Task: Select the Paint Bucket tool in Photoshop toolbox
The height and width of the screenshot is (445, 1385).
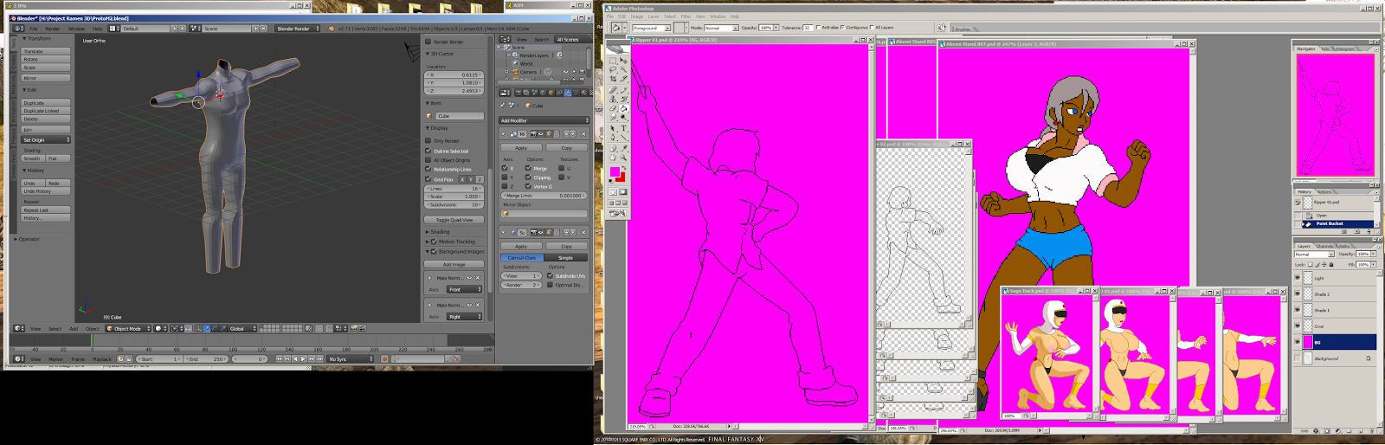Action: tap(623, 109)
